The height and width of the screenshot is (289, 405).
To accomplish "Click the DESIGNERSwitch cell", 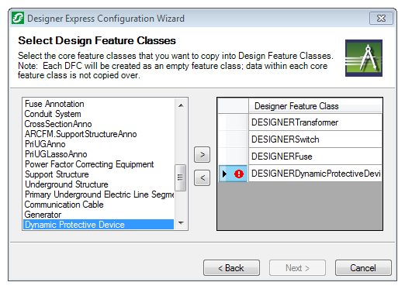I will tap(315, 139).
